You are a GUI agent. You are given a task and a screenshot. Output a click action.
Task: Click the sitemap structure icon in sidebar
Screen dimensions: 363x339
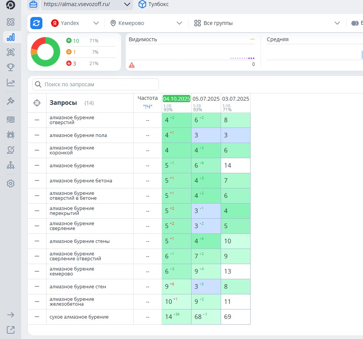(11, 165)
